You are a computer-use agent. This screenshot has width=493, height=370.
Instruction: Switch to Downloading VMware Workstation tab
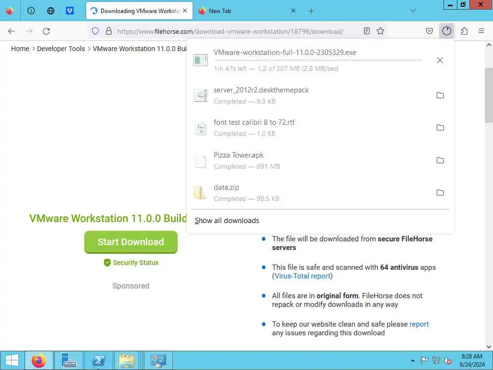139,11
